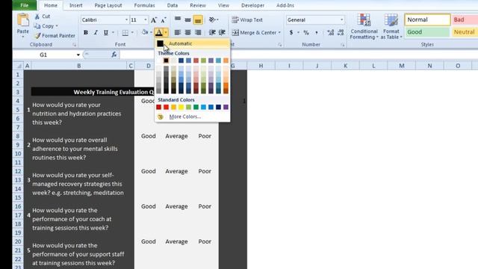Screen dimensions: 478x269
Task: Choose Automatic font color
Action: click(x=193, y=43)
